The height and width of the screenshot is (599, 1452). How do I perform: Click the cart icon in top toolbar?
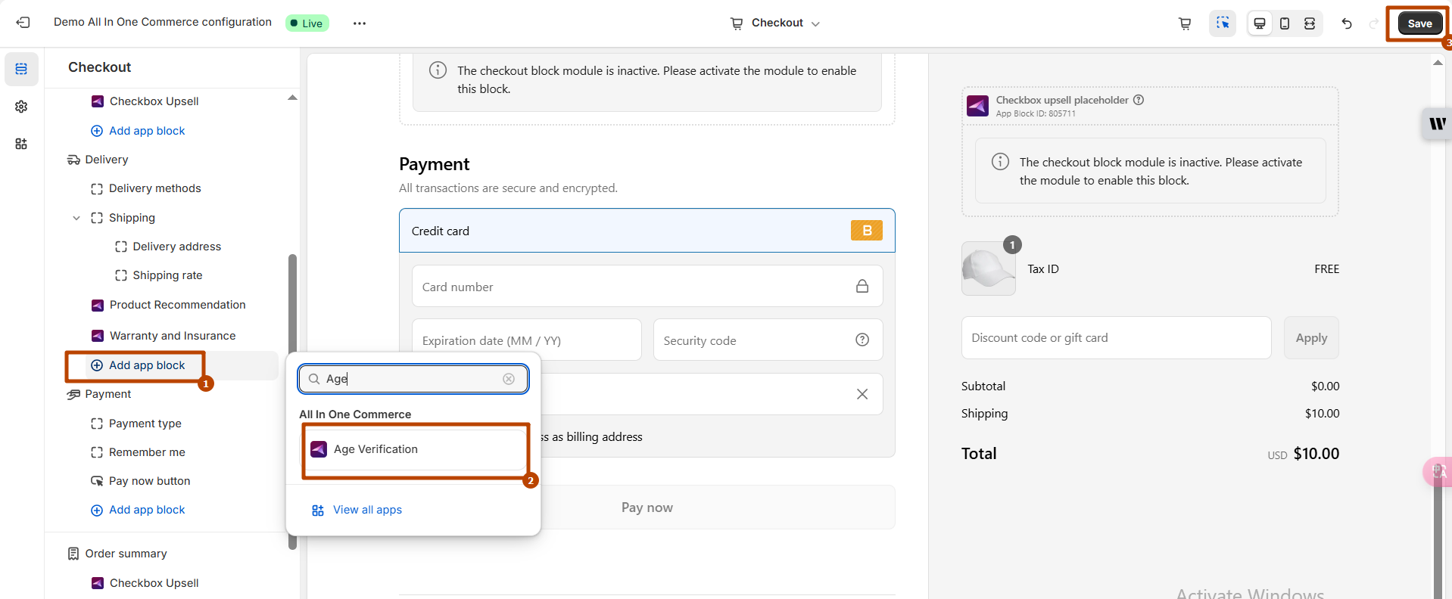(1185, 23)
